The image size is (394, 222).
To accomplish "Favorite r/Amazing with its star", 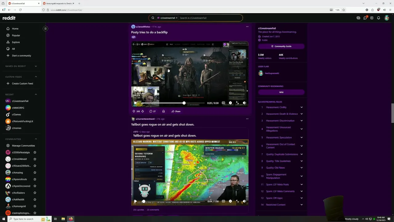I will tap(35, 173).
